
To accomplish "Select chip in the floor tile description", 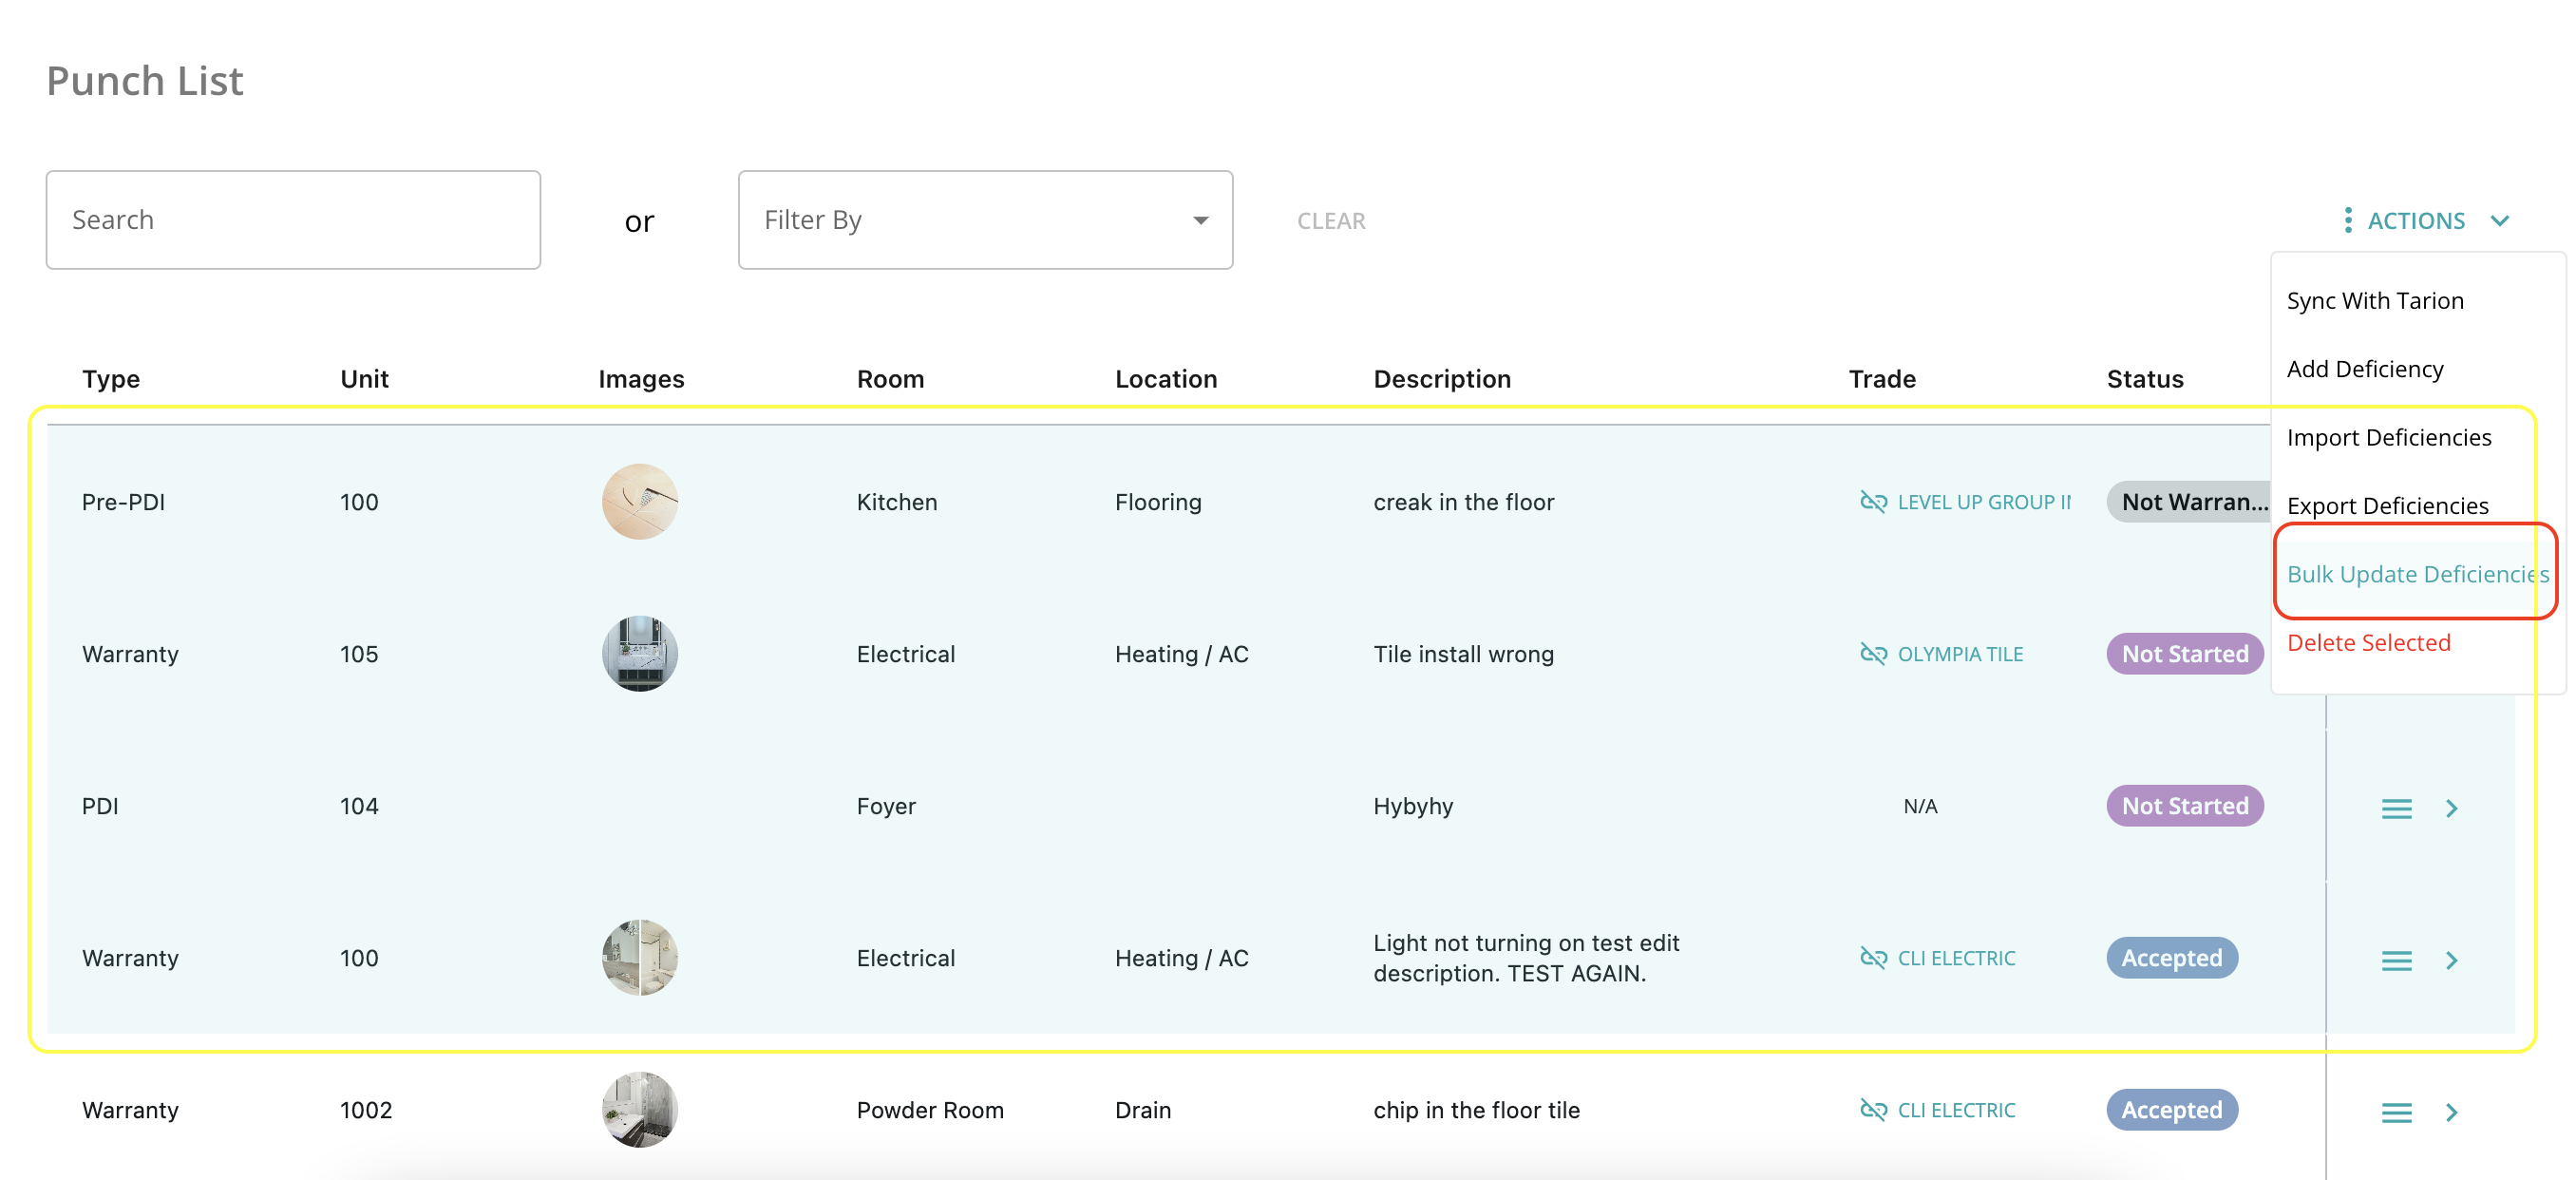I will pos(1476,1110).
